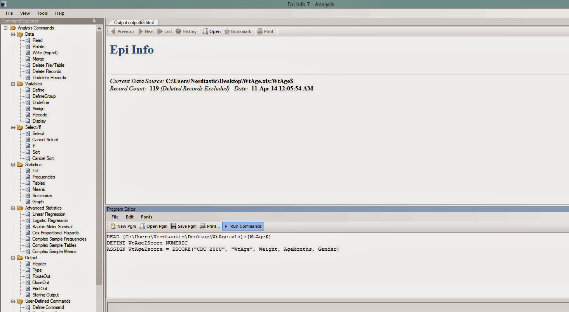The image size is (569, 312).
Task: Select Delete Records command
Action: tap(47, 71)
